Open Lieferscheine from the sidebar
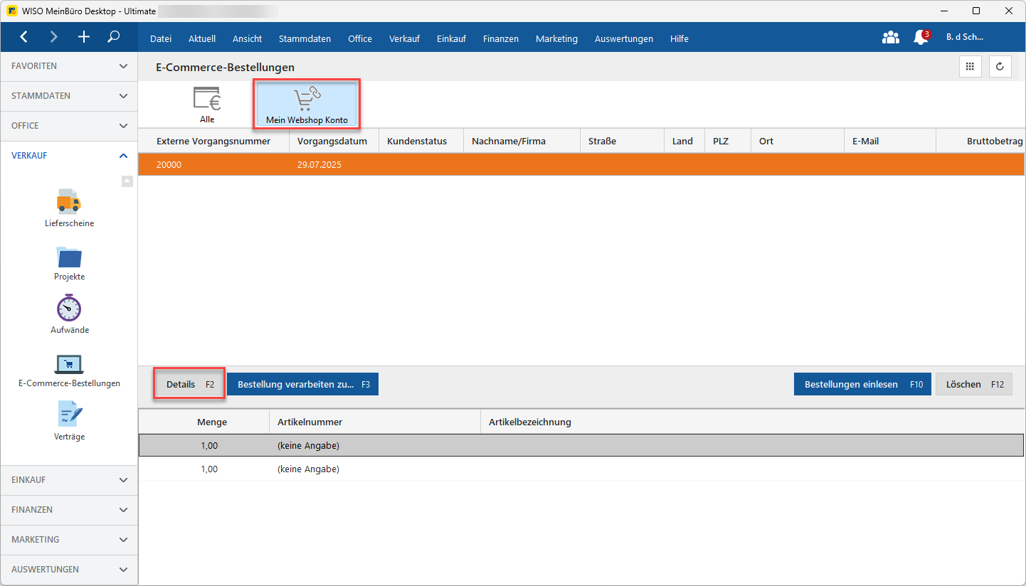 (x=69, y=208)
